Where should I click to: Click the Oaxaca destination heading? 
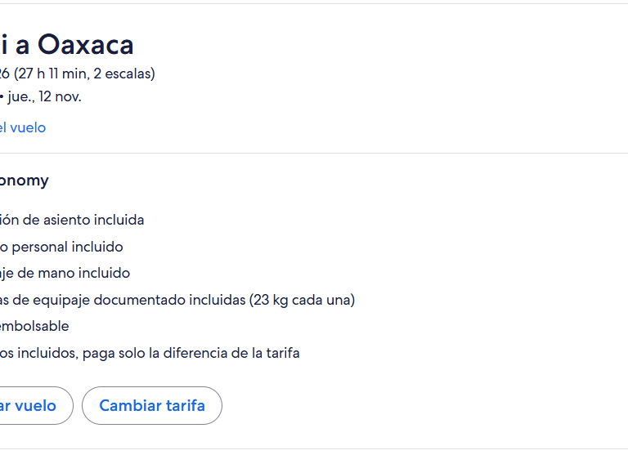85,44
